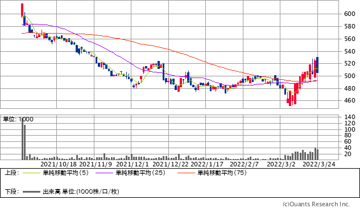Click the Quants Research Inc. copyright text

pyautogui.click(x=316, y=204)
